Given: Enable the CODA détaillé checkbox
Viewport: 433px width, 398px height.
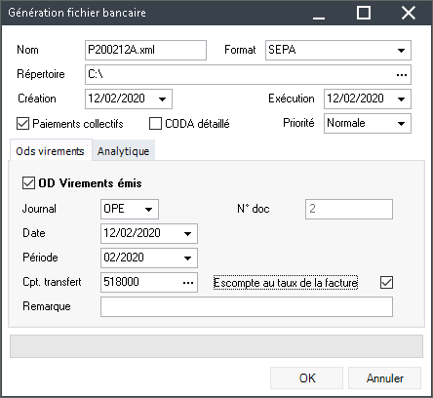Looking at the screenshot, I should (155, 124).
